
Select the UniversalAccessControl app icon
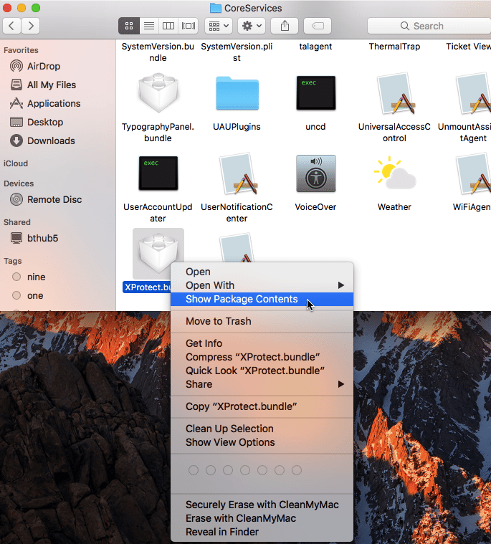pyautogui.click(x=395, y=93)
